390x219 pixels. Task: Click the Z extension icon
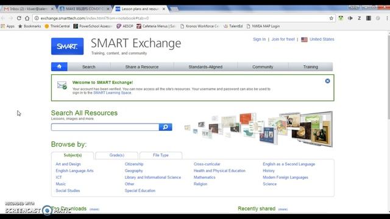[359, 18]
